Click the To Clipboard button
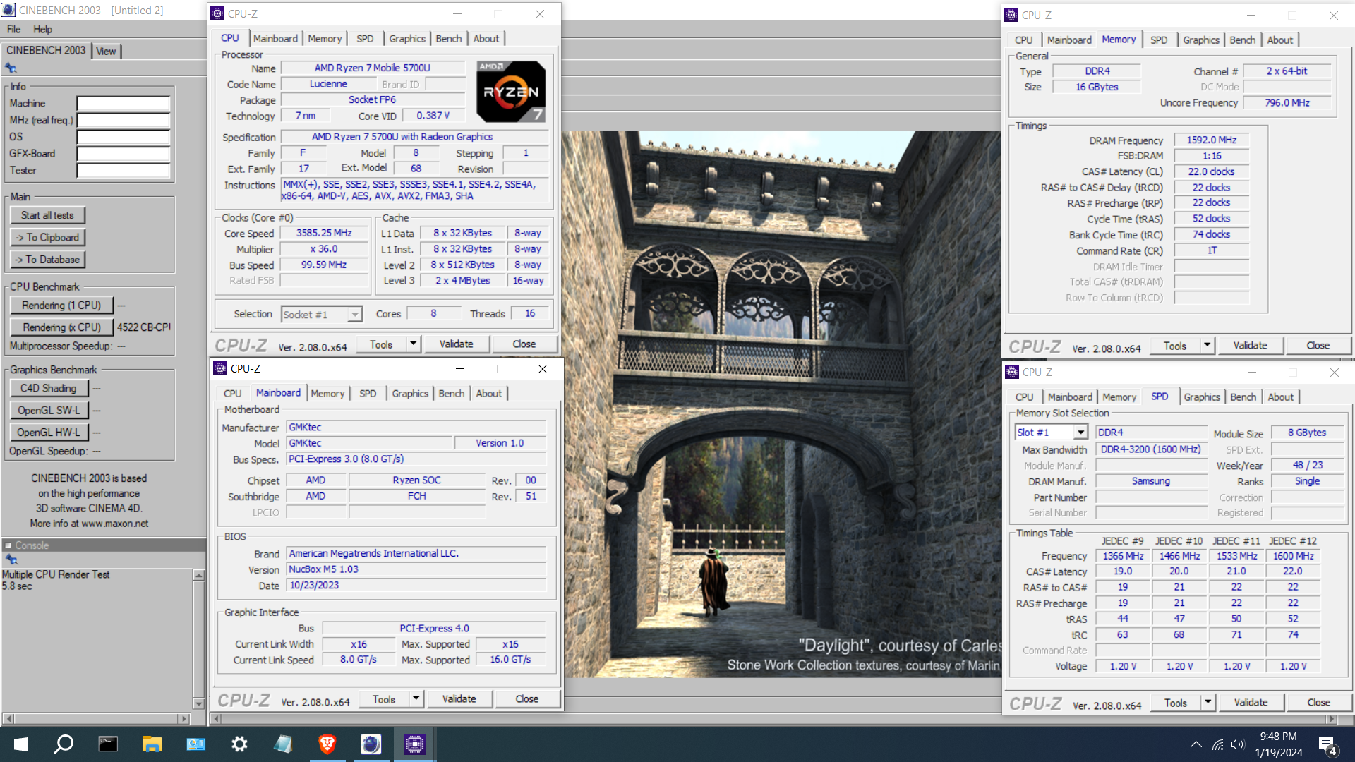1355x762 pixels. click(x=47, y=238)
